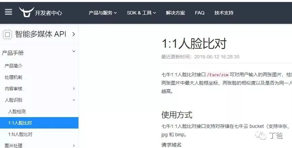Expand the arrow next to 智能多媒体 API

74,34
